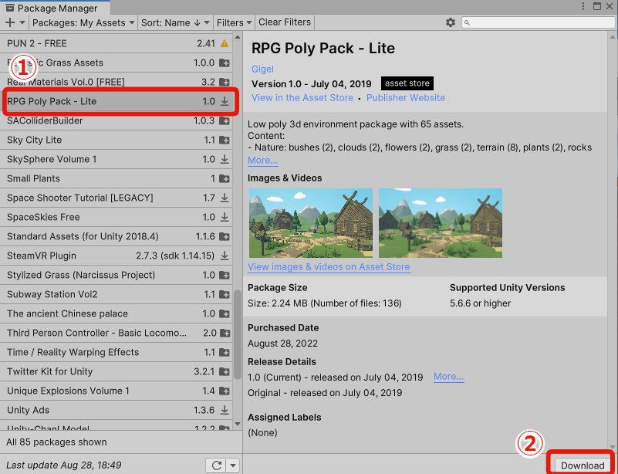Click import icon for Unique Explosions Volume 1

[x=225, y=391]
